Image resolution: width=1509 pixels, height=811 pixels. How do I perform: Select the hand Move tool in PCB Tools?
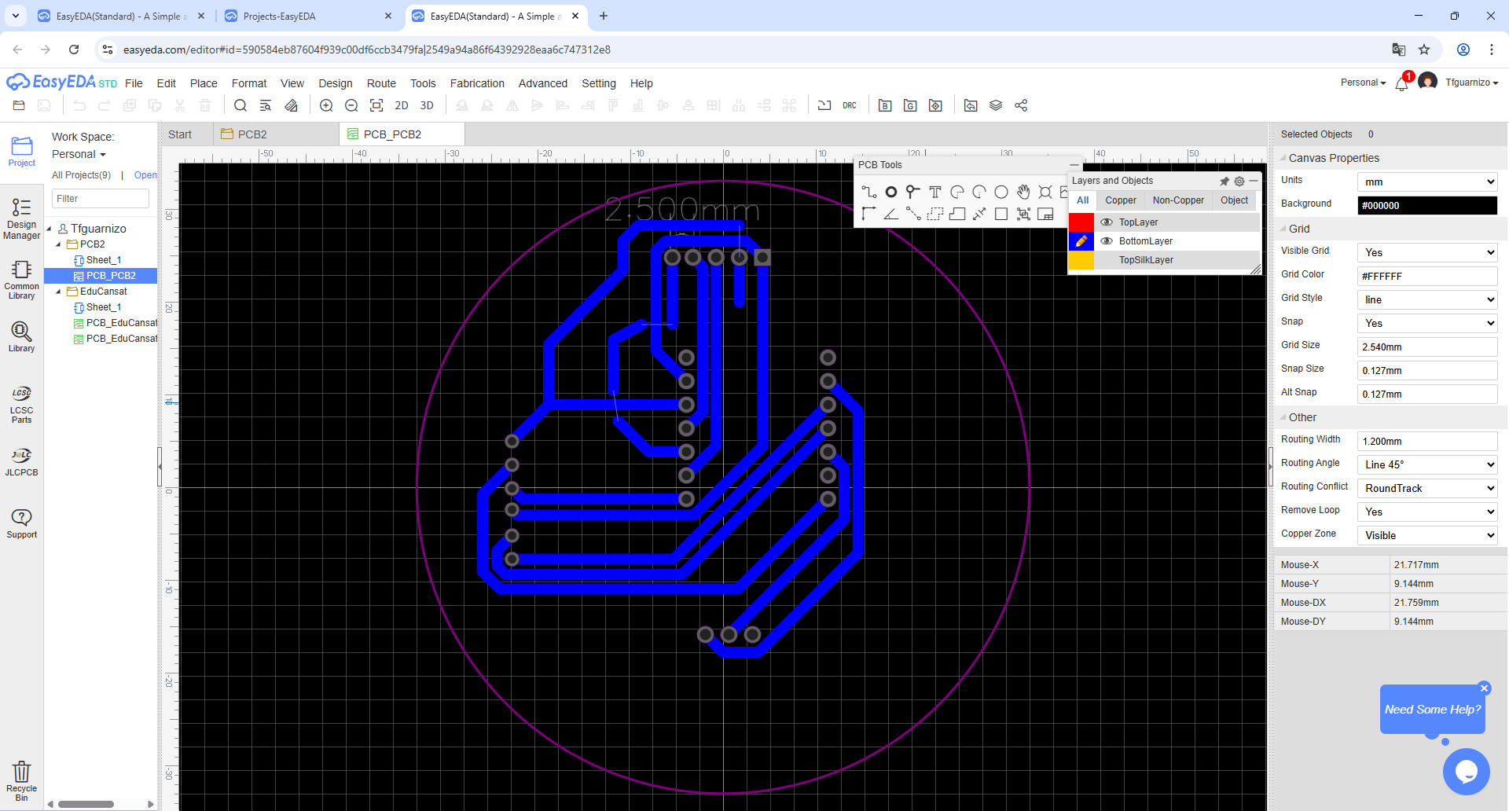point(1023,192)
